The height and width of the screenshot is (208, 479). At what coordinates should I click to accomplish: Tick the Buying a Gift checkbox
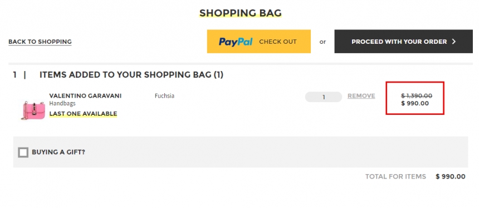click(23, 152)
